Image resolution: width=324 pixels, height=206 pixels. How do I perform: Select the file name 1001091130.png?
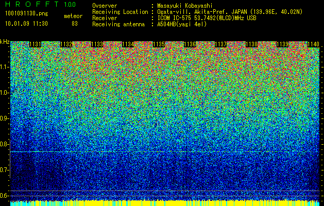(x=26, y=14)
